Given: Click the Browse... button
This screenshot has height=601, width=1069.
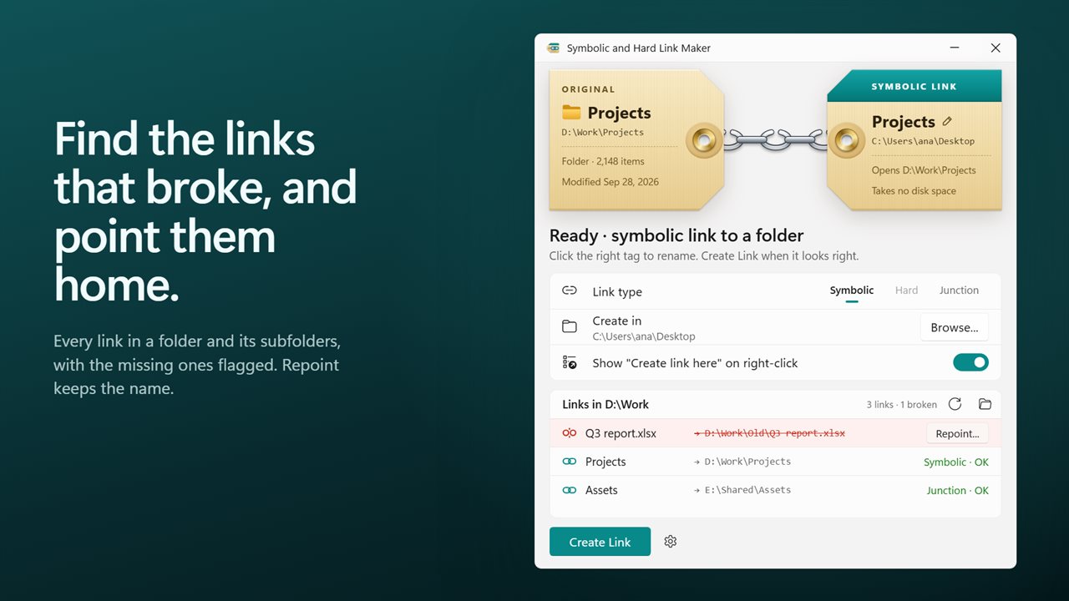Looking at the screenshot, I should pyautogui.click(x=955, y=327).
